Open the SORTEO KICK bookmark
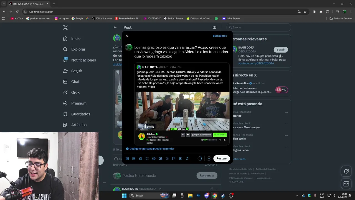Screen dimensions: 355x200 (x=152, y=19)
